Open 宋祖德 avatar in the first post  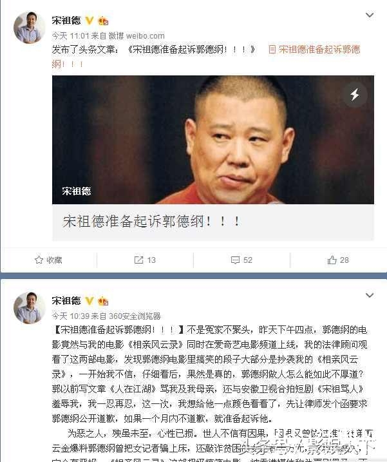coord(30,28)
